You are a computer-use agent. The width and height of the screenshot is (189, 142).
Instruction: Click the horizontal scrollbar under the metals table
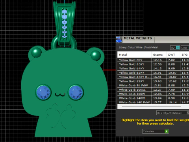(152, 106)
